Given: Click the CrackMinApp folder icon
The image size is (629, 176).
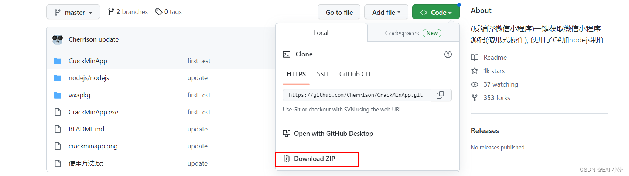Looking at the screenshot, I should 58,61.
